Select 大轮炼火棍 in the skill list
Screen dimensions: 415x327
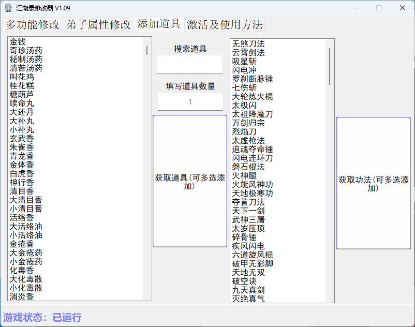click(253, 96)
